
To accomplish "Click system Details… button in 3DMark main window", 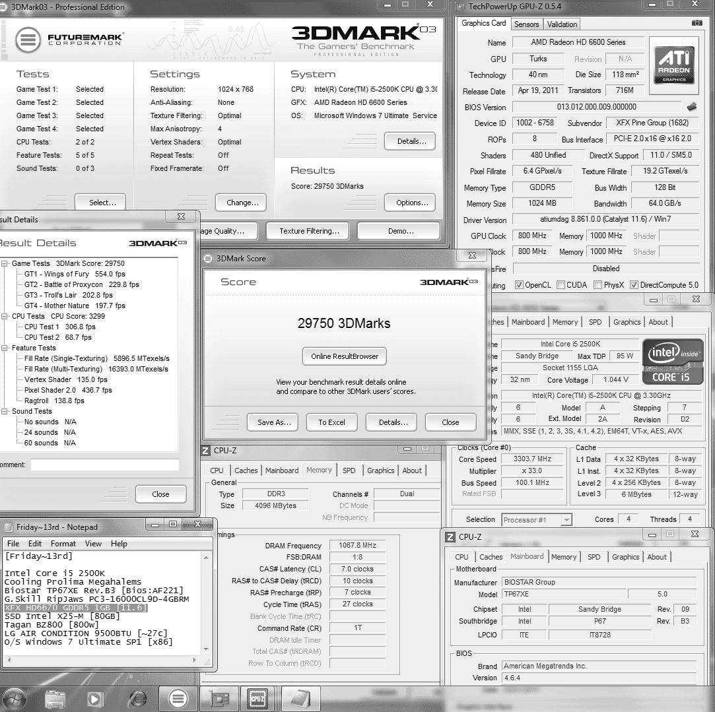I will coord(411,141).
